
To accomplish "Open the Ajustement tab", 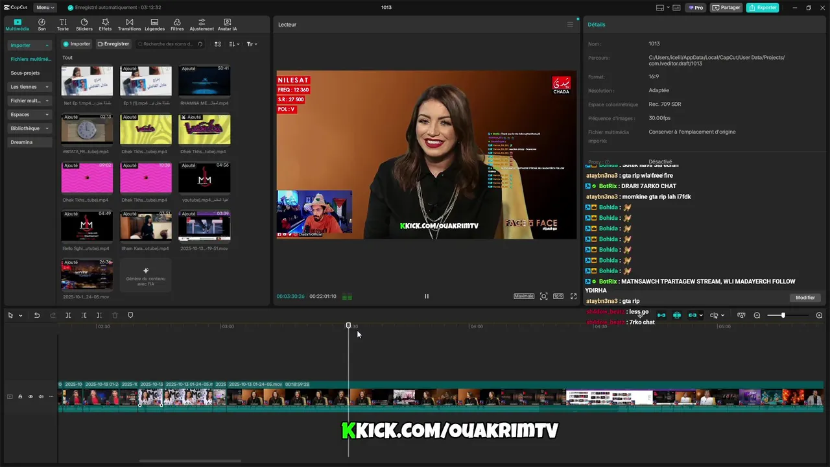I will 202,25.
